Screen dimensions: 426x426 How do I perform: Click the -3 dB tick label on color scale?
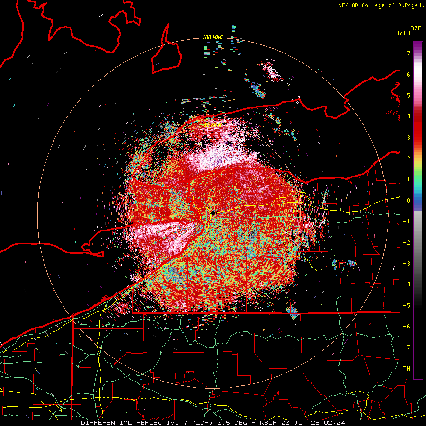[407, 264]
